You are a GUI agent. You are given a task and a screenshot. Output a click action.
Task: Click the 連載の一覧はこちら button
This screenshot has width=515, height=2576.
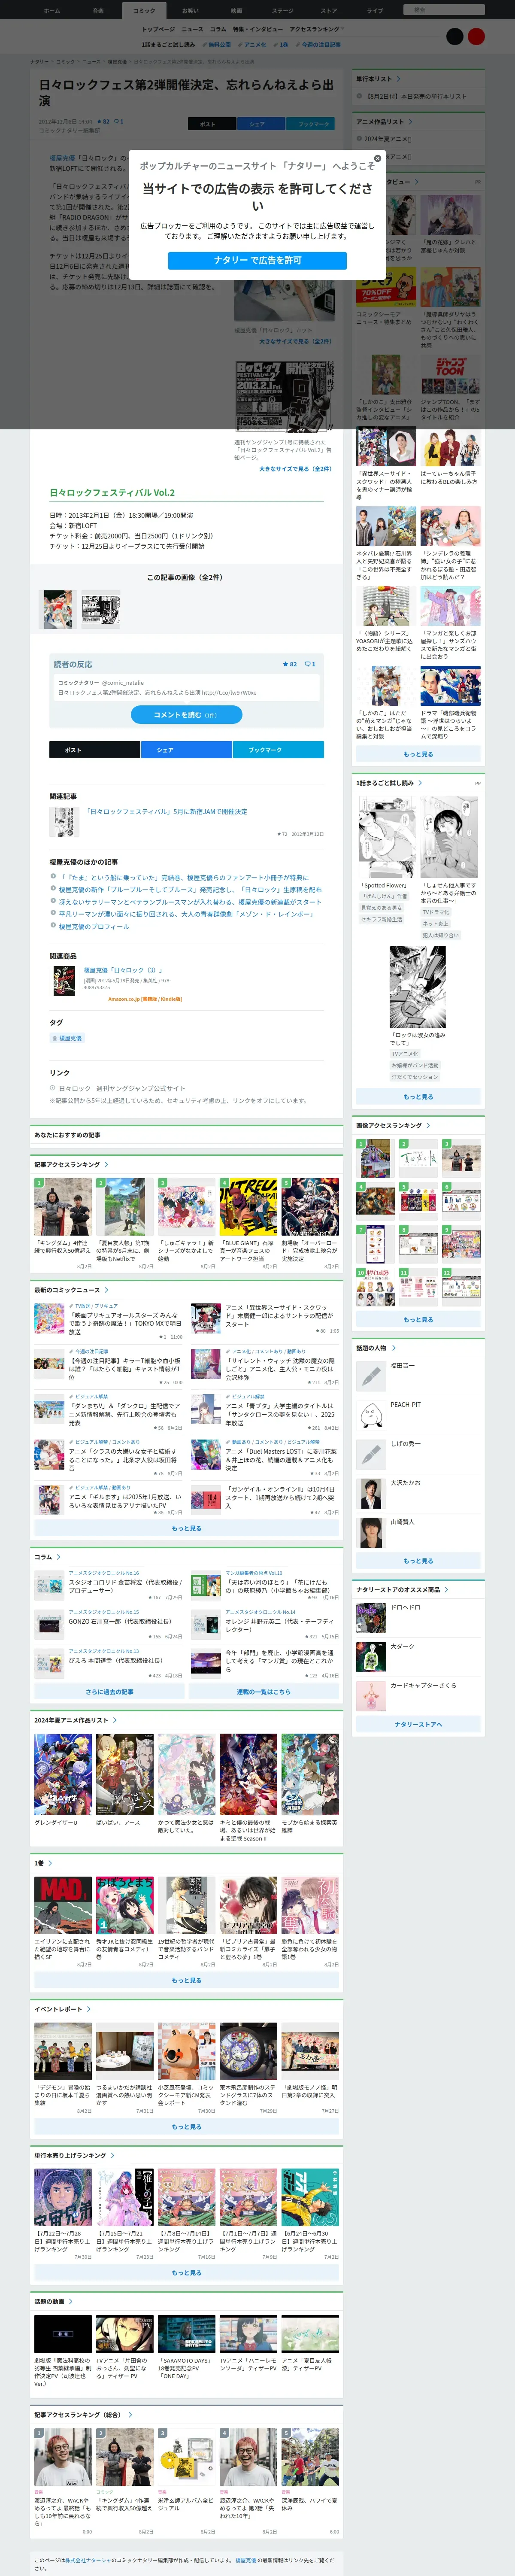264,1692
